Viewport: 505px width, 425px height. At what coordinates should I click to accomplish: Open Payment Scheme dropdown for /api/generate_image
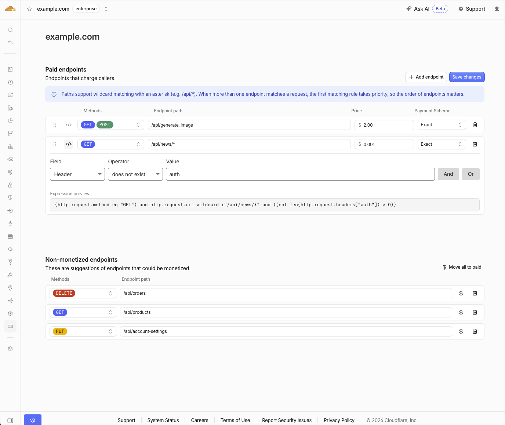[442, 125]
